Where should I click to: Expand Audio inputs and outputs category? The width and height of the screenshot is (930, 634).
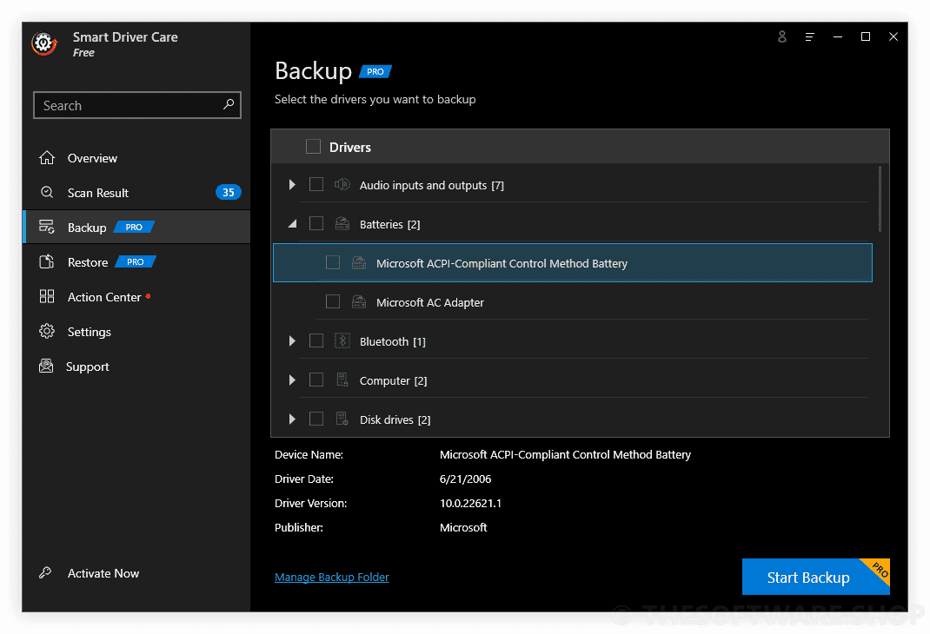point(292,185)
